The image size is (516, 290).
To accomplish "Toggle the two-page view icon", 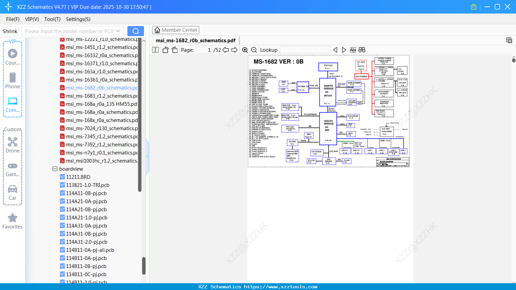I will pyautogui.click(x=156, y=50).
